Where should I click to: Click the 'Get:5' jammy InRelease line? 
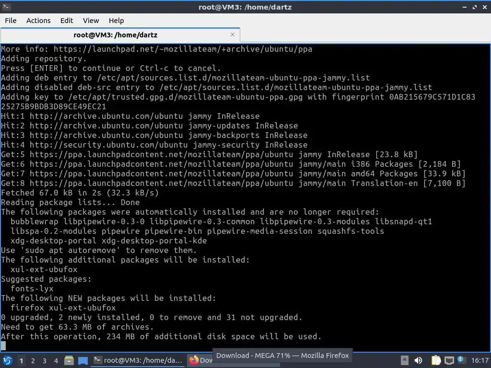tap(209, 155)
